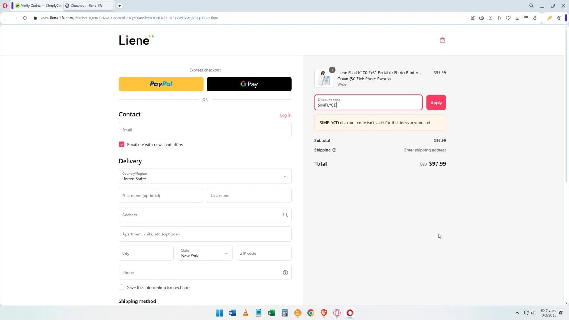This screenshot has height=320, width=569.
Task: Click the Phone input field
Action: (x=205, y=273)
